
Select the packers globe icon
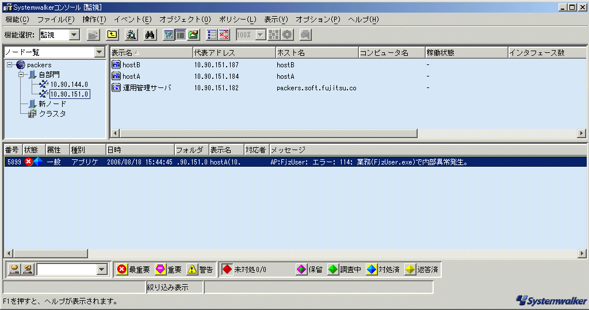click(21, 64)
